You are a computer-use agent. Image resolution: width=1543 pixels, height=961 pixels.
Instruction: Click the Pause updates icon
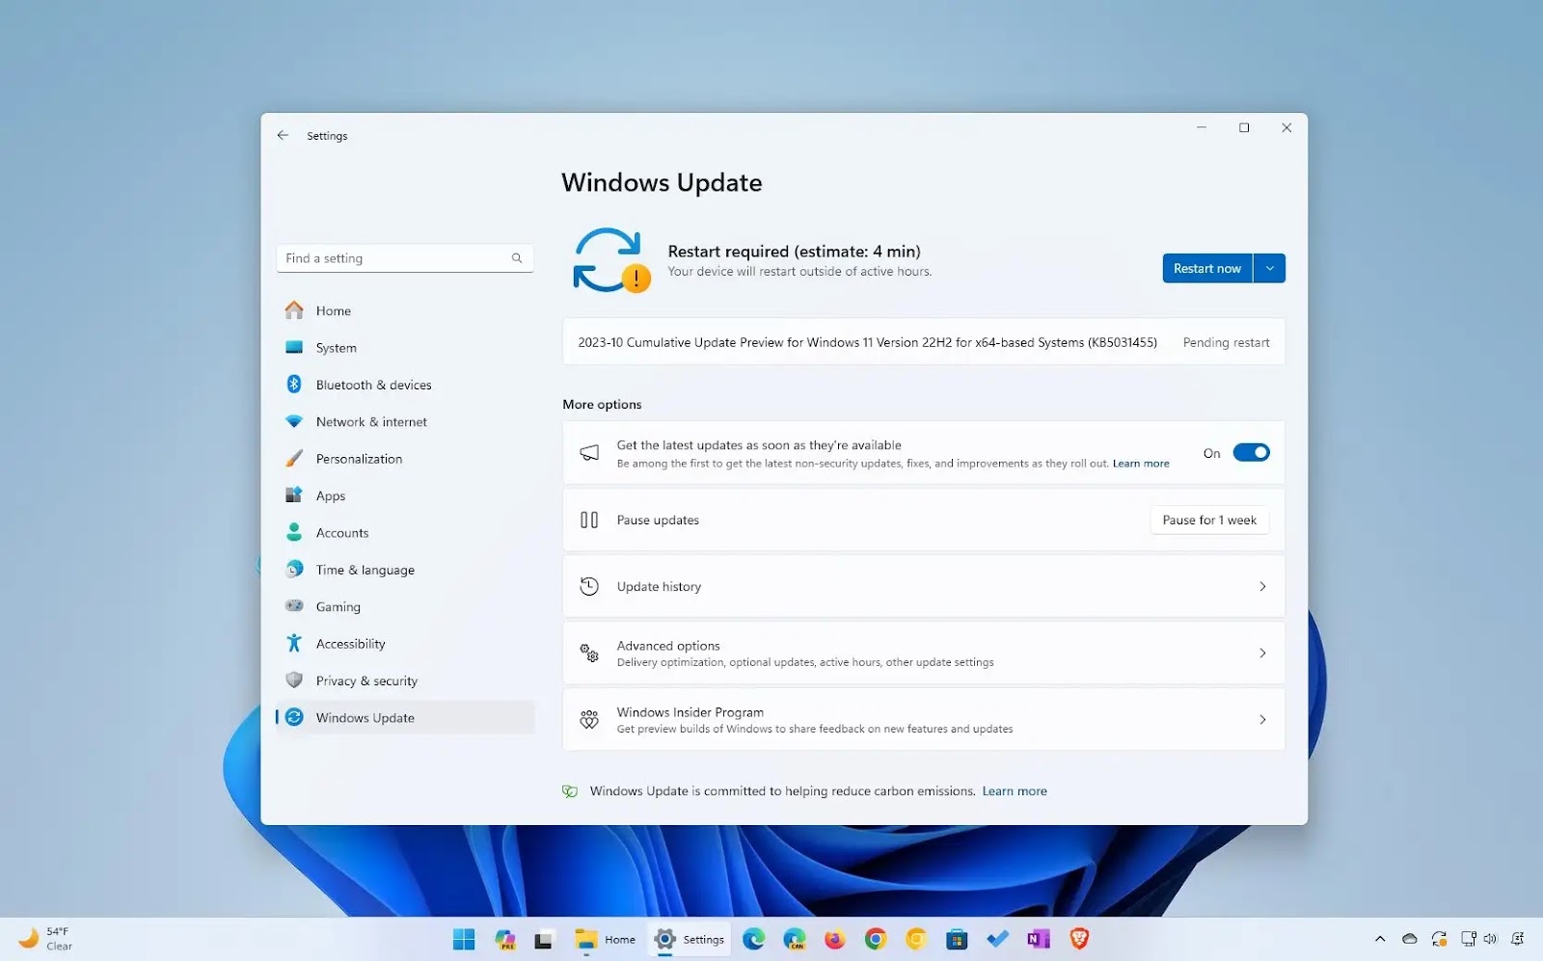point(589,521)
